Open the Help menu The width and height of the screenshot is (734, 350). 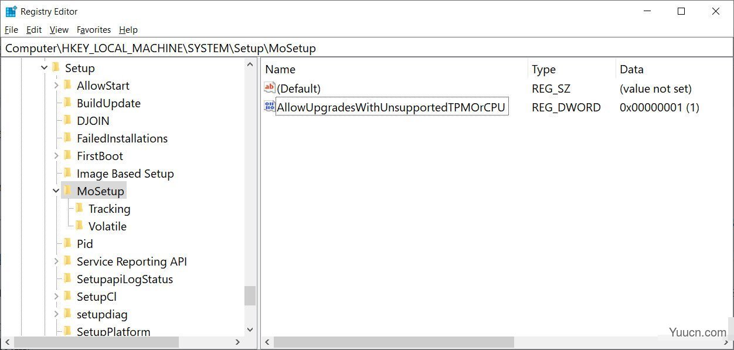point(128,30)
